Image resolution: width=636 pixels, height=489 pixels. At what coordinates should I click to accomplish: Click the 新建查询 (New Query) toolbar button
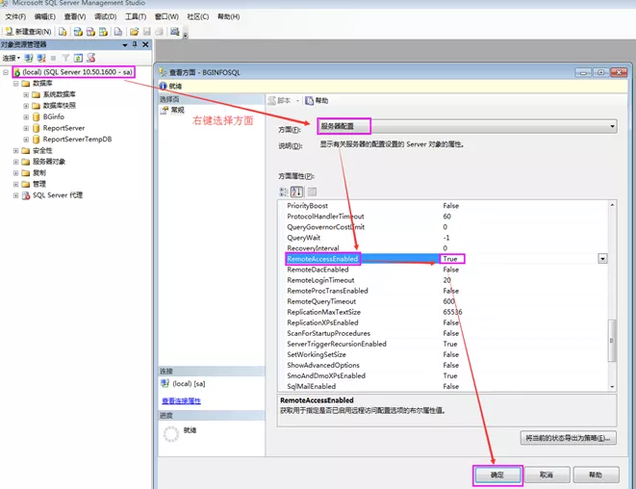coord(28,32)
